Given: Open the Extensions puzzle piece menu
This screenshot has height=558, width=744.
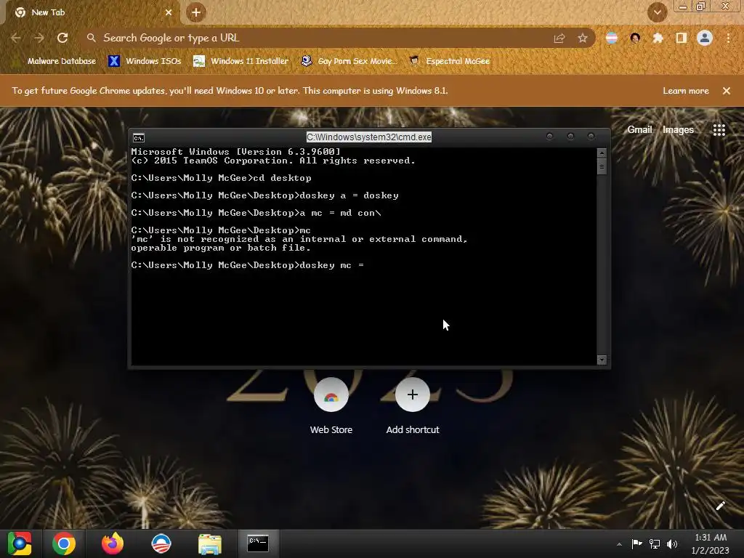Looking at the screenshot, I should 658,38.
